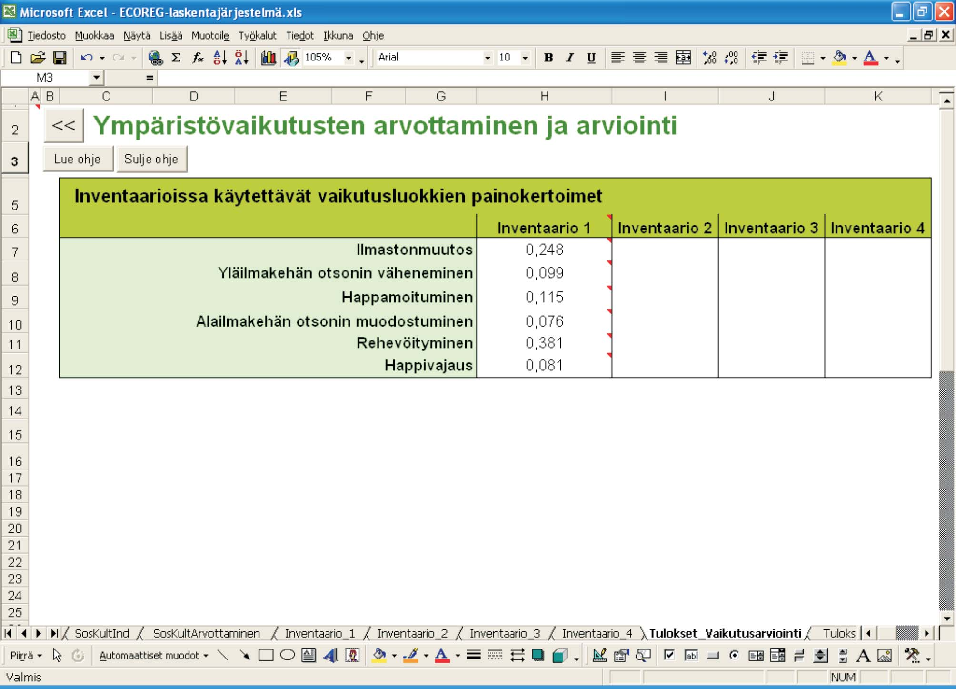Open the fill color dropdown arrow on formatting toolbar
This screenshot has width=956, height=689.
tap(855, 58)
